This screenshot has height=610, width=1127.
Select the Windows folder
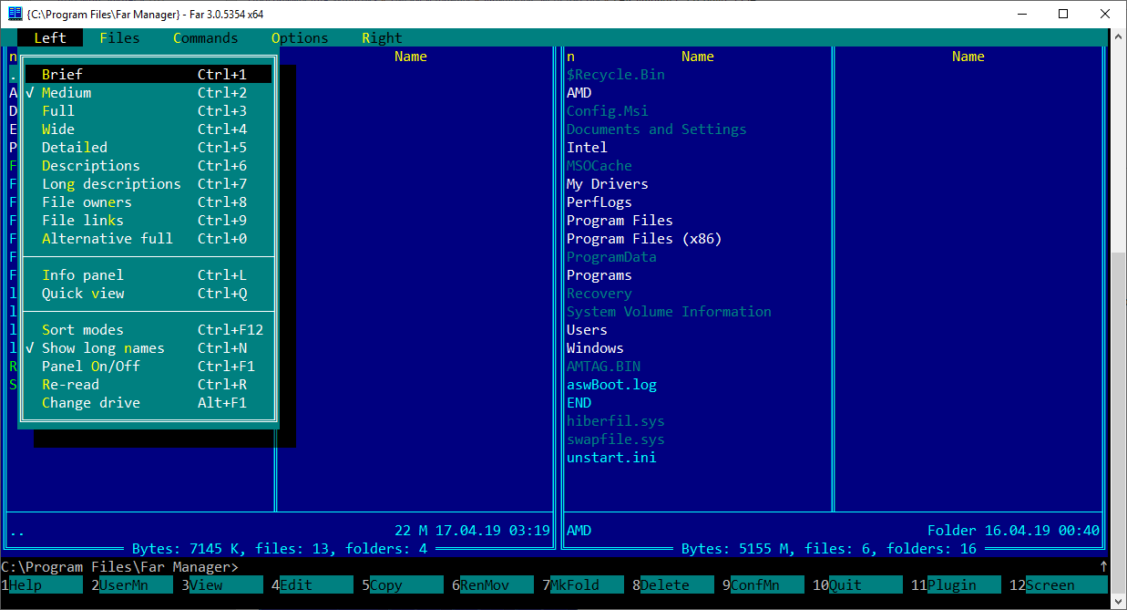pos(595,348)
